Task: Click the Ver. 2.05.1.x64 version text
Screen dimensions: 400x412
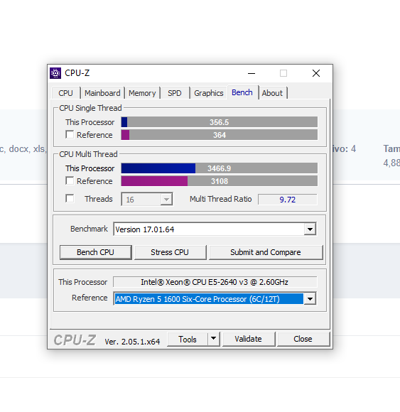Action: (x=132, y=341)
